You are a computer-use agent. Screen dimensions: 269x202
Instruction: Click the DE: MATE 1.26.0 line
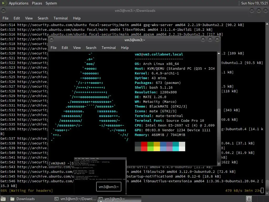point(151,97)
